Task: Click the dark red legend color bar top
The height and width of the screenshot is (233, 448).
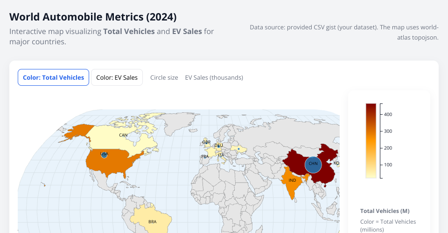Action: tap(371, 108)
